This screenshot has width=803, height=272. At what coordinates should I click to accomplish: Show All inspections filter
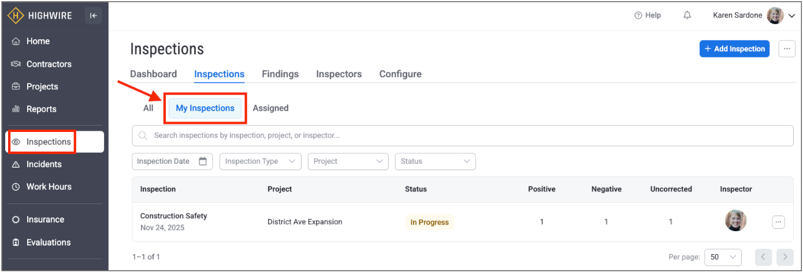tap(148, 108)
